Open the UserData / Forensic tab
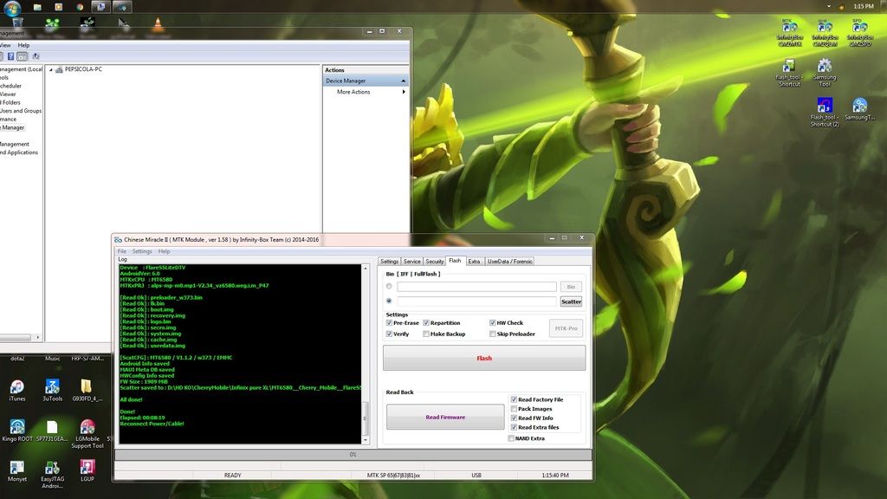 tap(510, 261)
